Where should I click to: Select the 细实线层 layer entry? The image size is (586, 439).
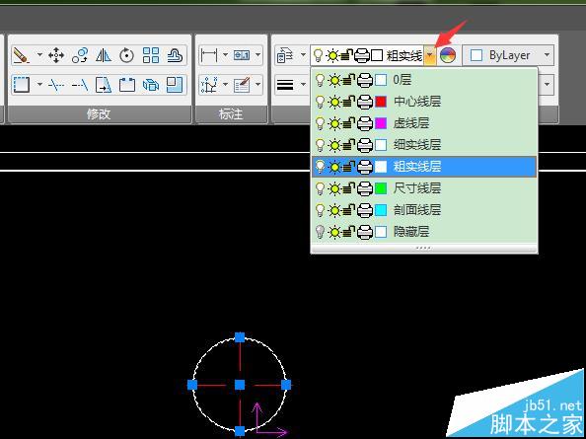[424, 145]
